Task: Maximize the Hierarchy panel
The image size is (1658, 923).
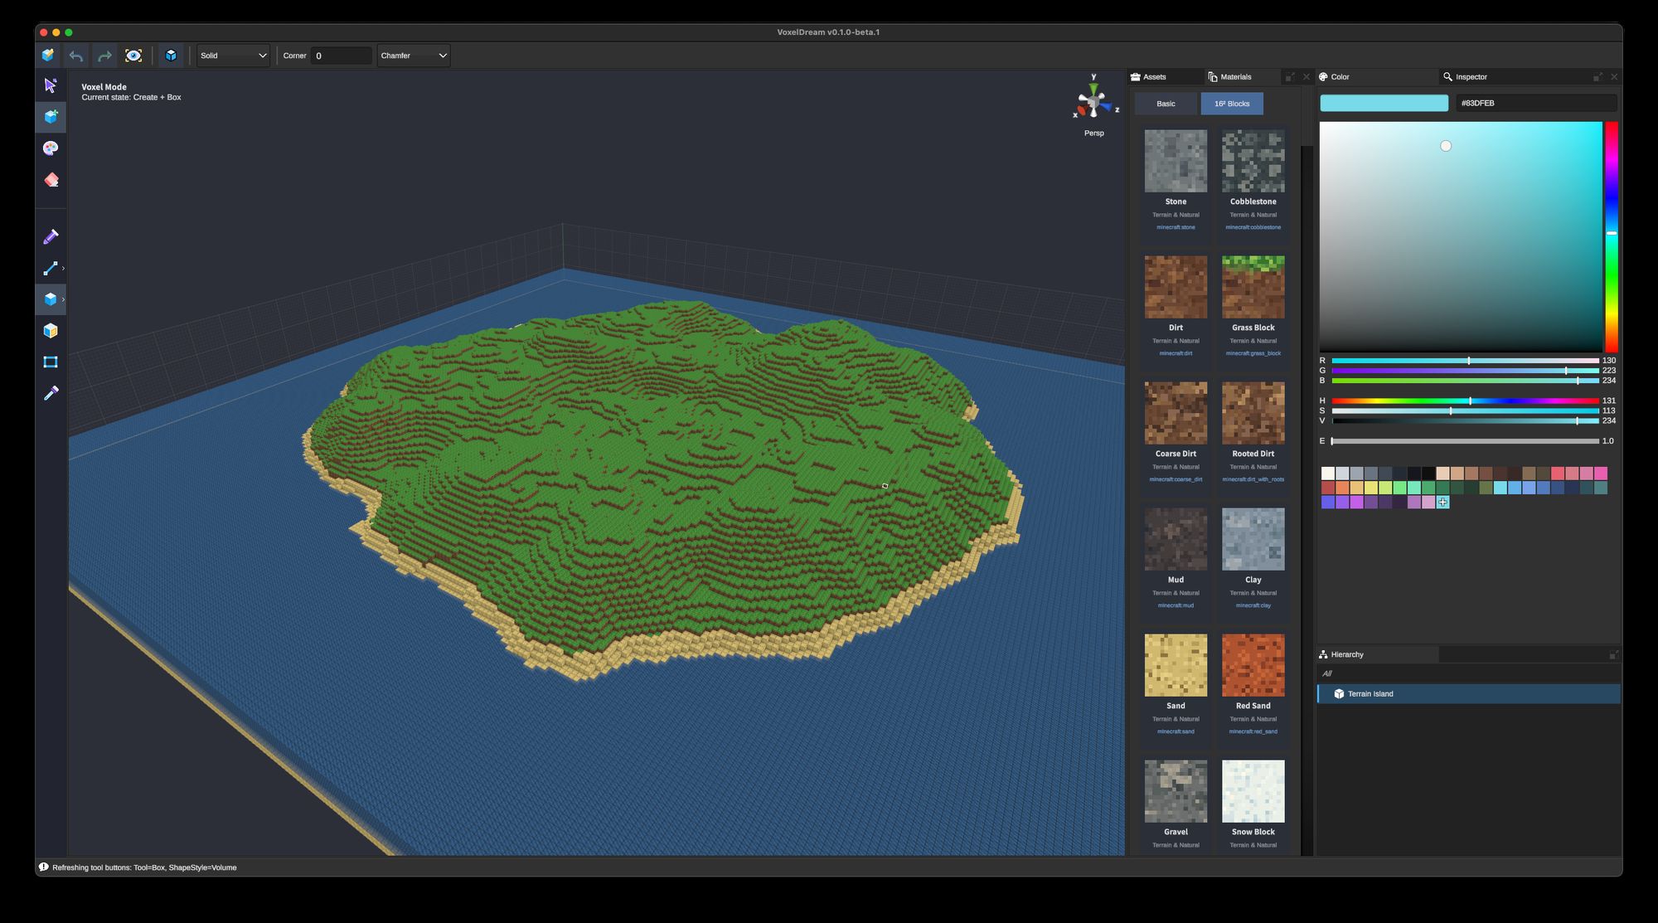Action: [x=1613, y=655]
